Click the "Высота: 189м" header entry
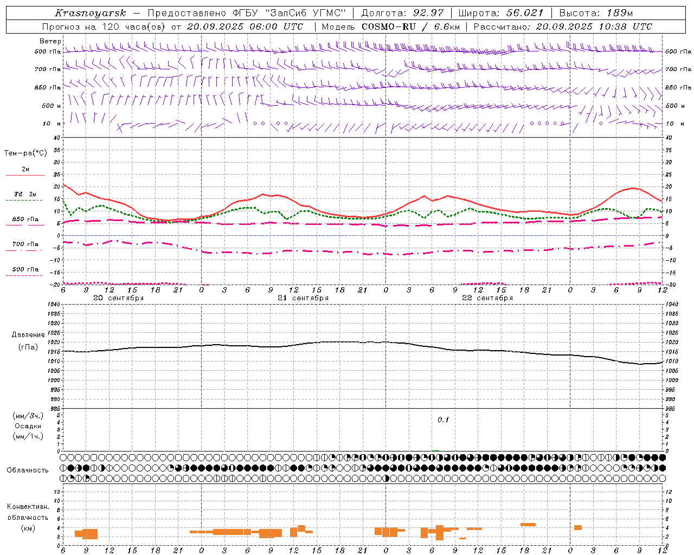Image resolution: width=694 pixels, height=555 pixels. [x=596, y=13]
